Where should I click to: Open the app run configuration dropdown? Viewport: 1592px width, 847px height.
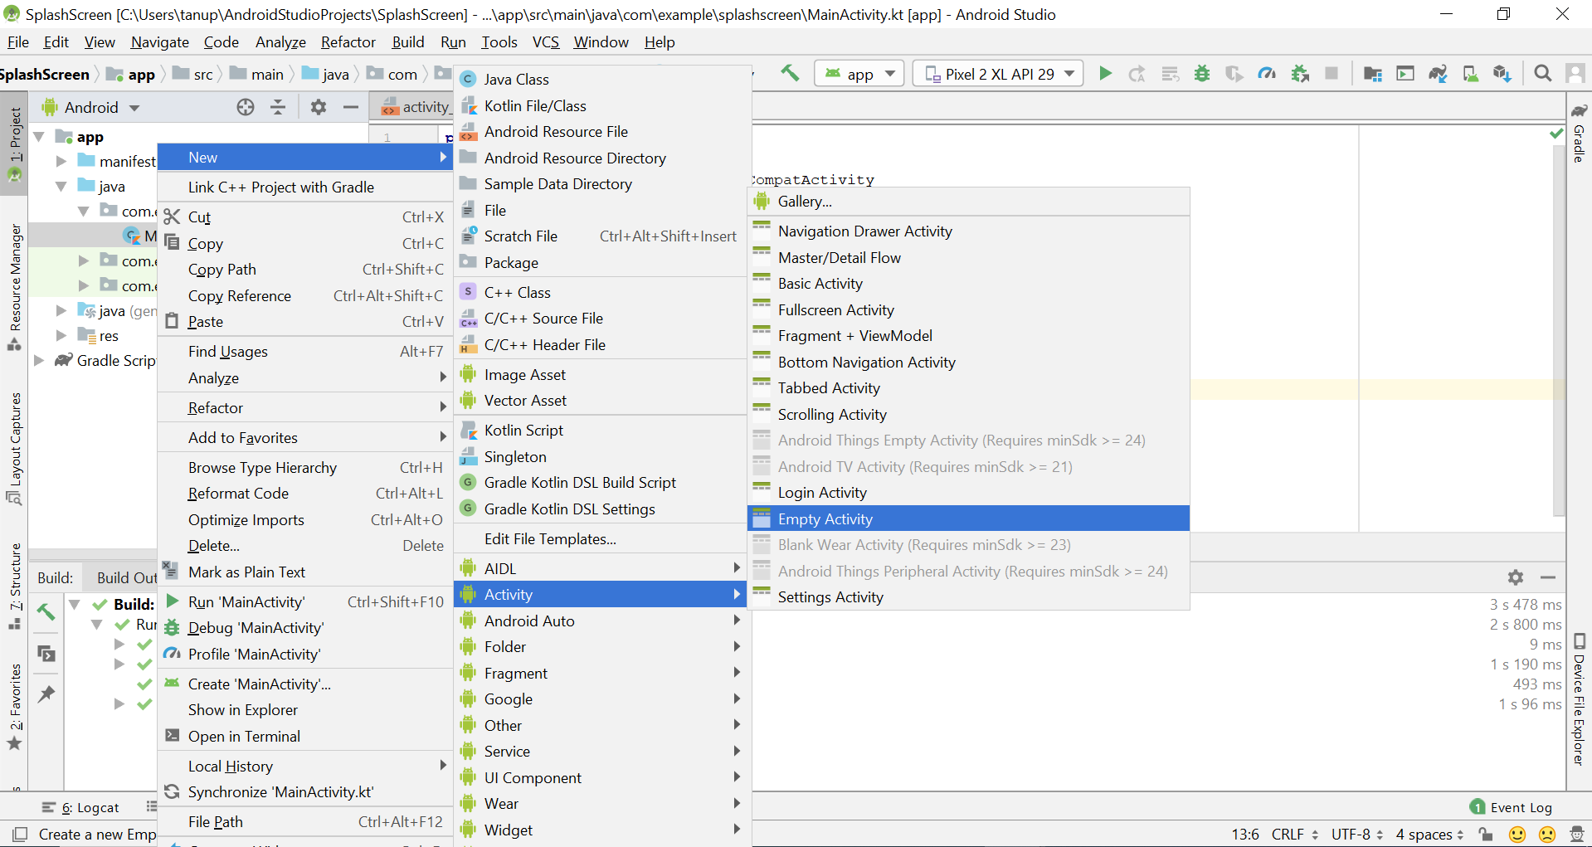coord(859,74)
